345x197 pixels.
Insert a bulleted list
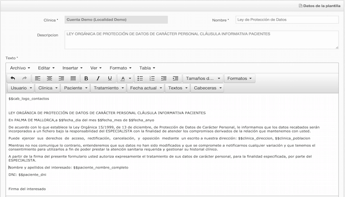click(x=140, y=78)
